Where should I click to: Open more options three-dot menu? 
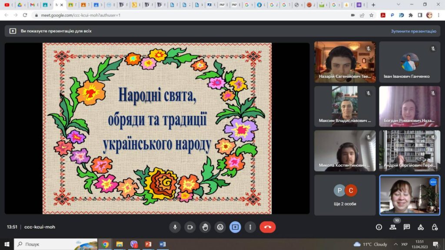tap(250, 227)
